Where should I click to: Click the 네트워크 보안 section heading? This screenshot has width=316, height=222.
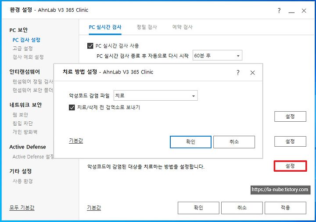coord(25,105)
